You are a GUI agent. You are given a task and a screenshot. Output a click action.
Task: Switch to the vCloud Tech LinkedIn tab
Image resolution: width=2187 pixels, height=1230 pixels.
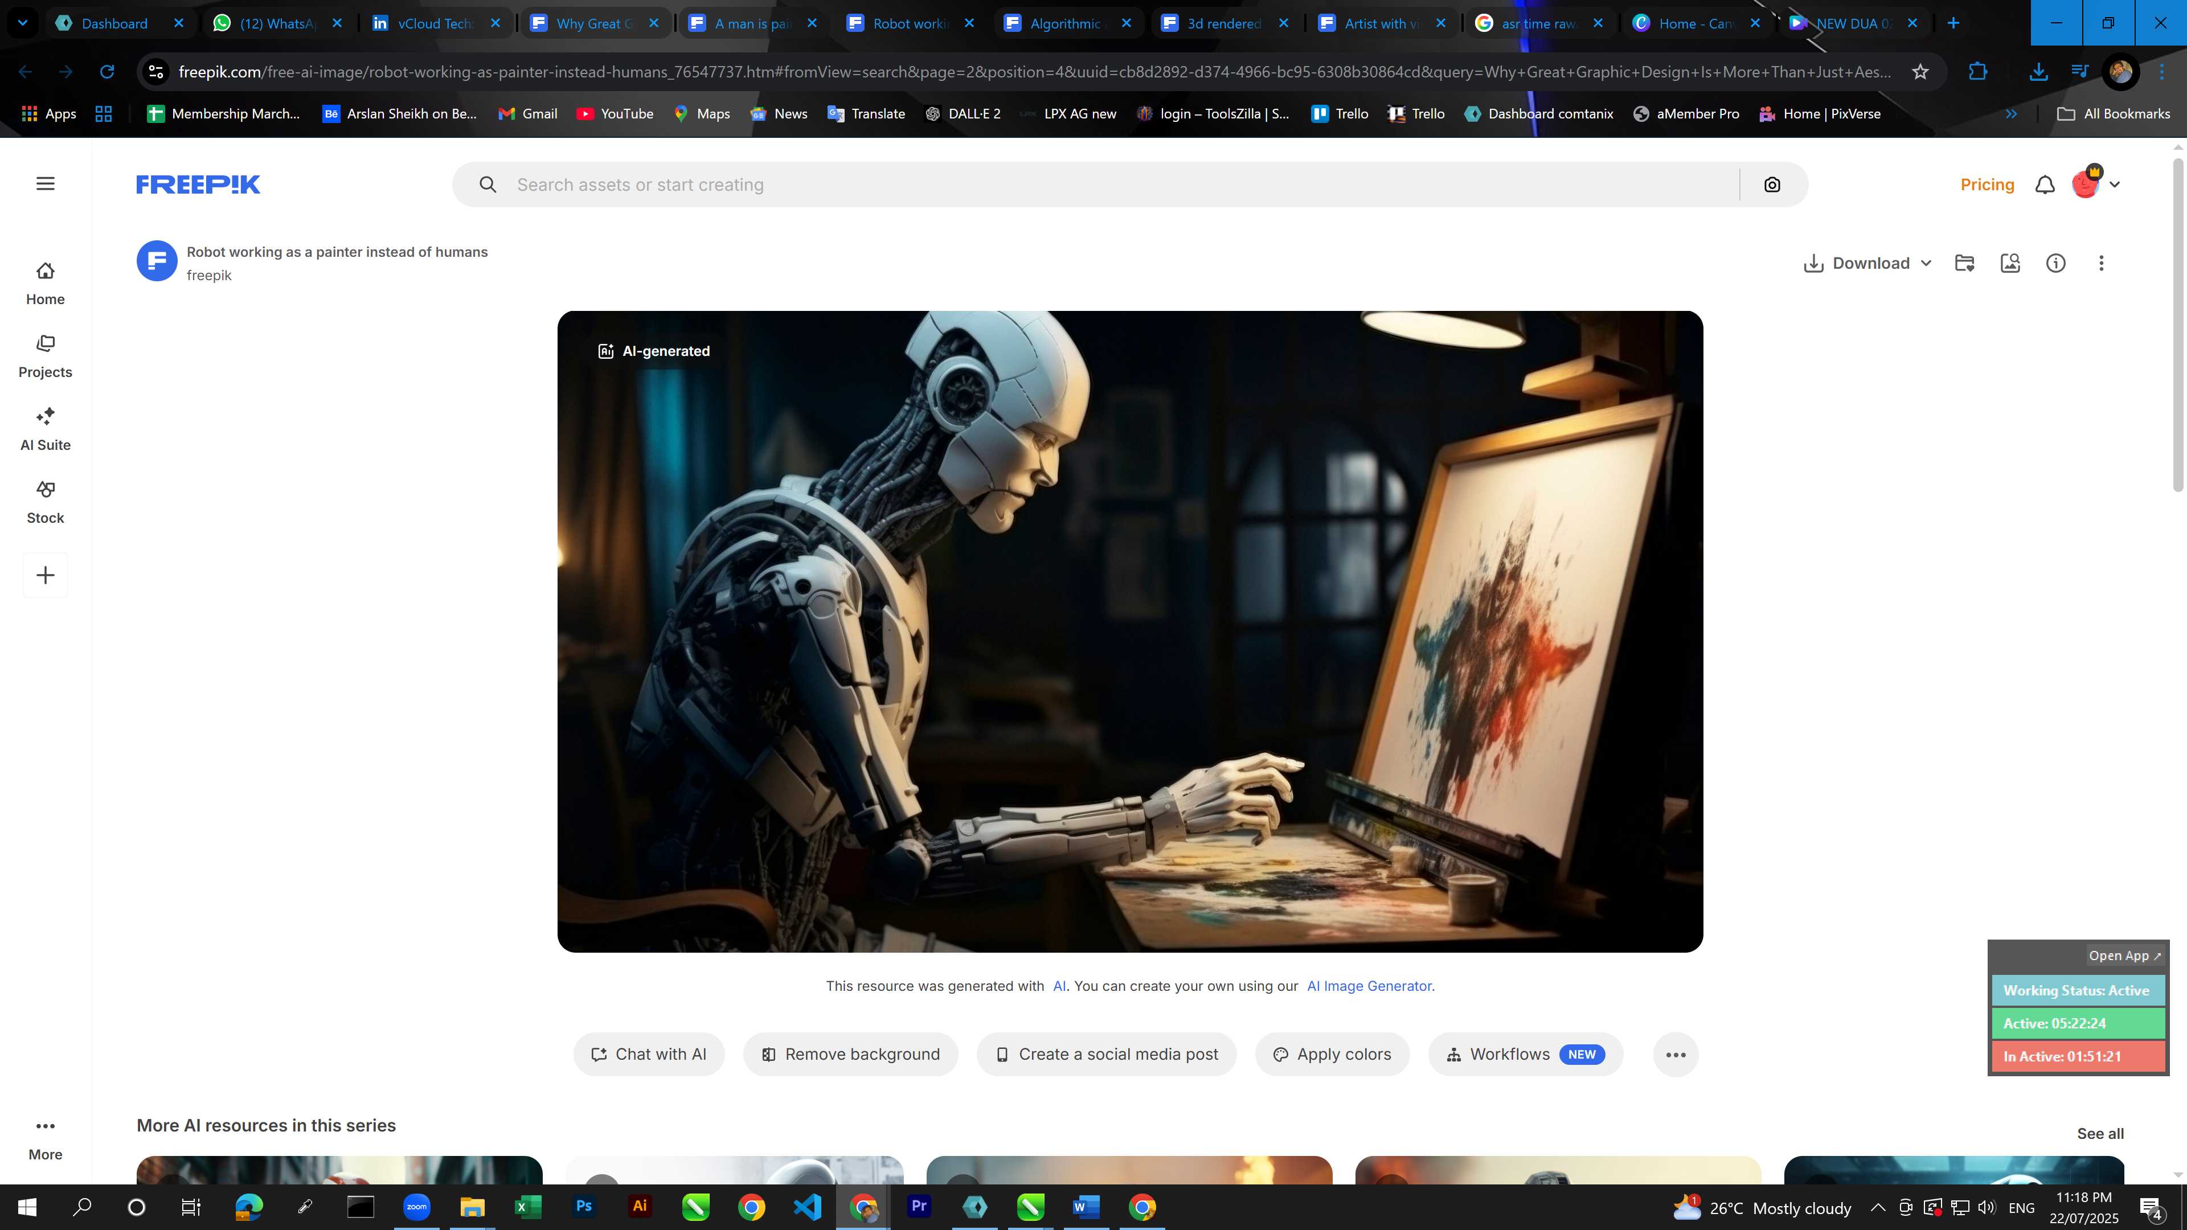(x=435, y=23)
